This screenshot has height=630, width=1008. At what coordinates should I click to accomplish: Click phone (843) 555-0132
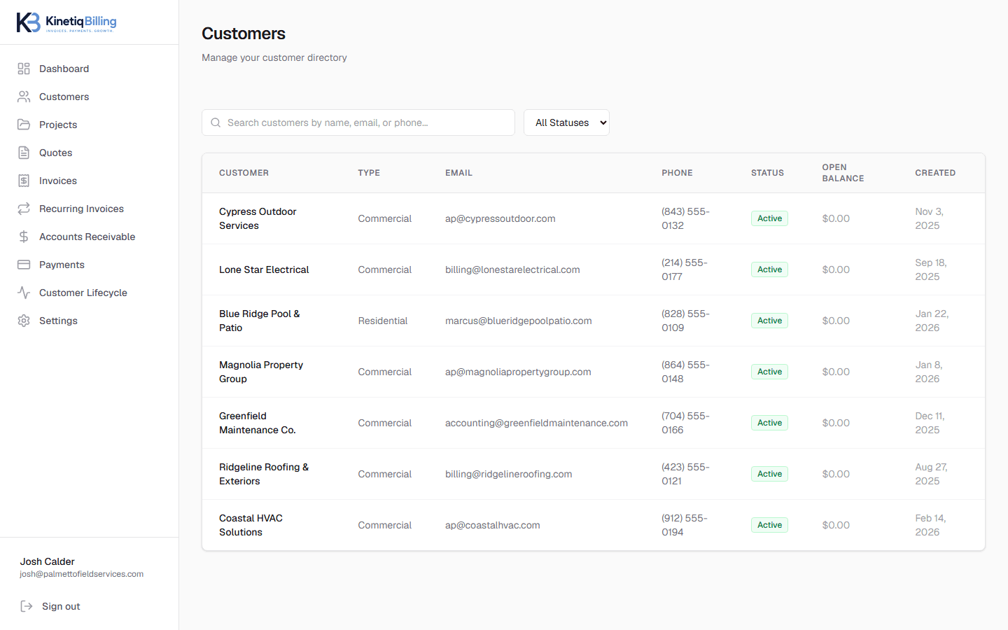[x=685, y=218]
